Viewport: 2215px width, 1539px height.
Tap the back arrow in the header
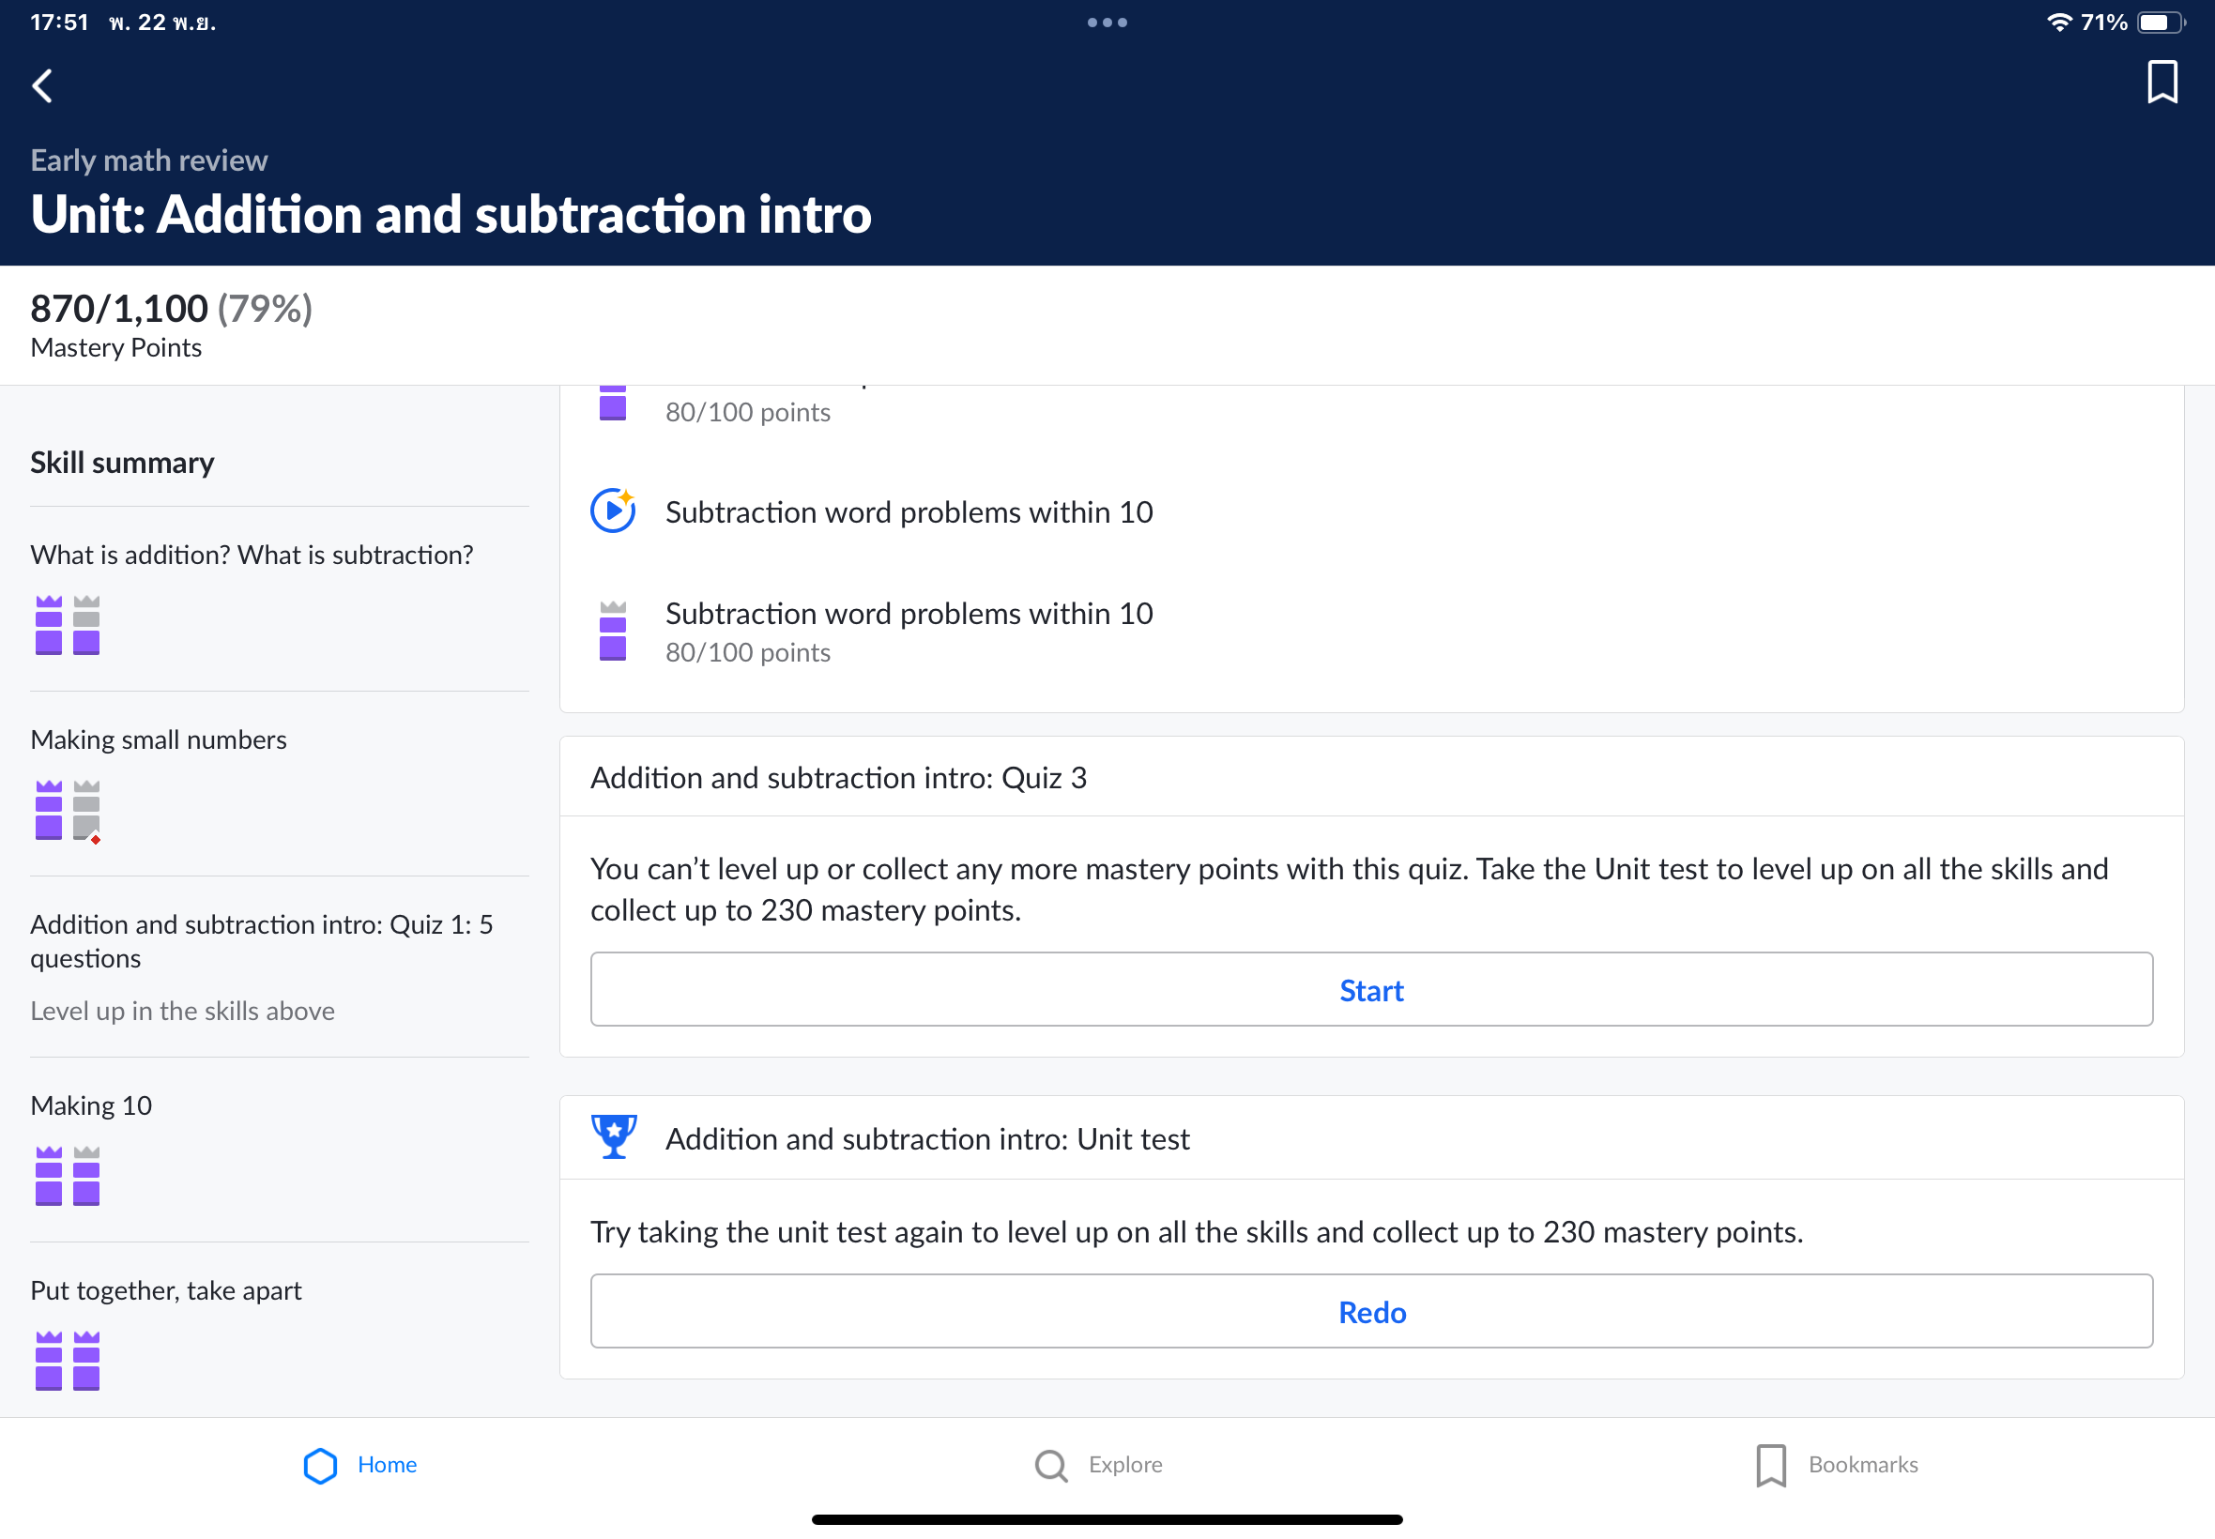tap(42, 85)
